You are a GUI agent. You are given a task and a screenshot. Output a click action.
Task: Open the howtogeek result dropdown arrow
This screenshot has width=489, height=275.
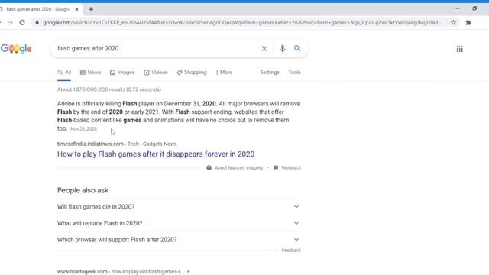(x=189, y=272)
